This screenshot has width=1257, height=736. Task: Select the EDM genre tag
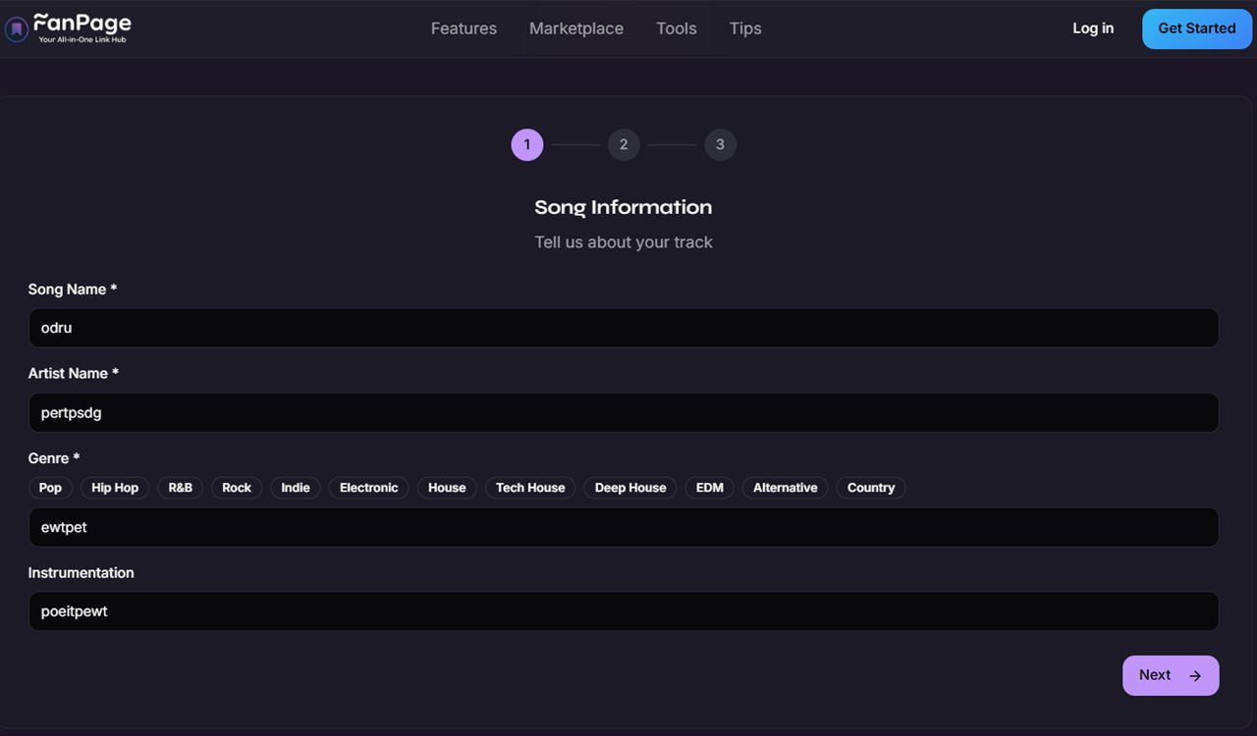[x=709, y=488]
